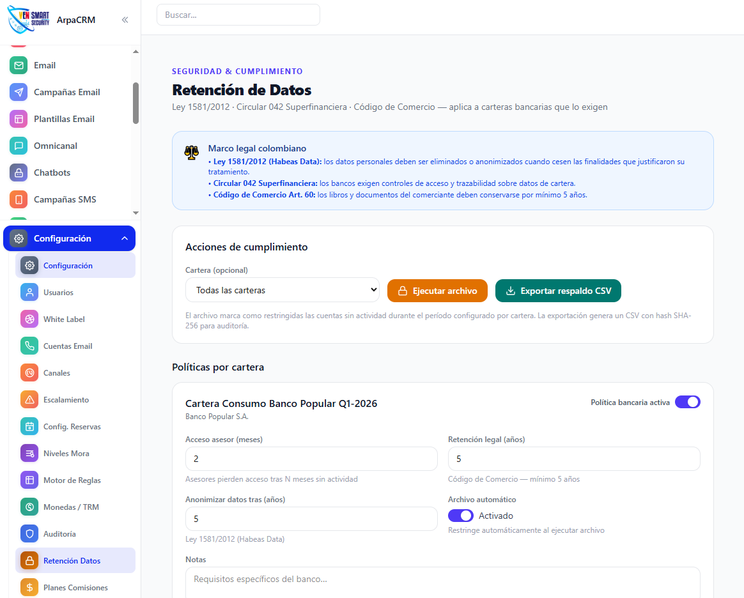The image size is (744, 598).
Task: Click the Campañas SMS phone icon
Action: pyautogui.click(x=19, y=199)
